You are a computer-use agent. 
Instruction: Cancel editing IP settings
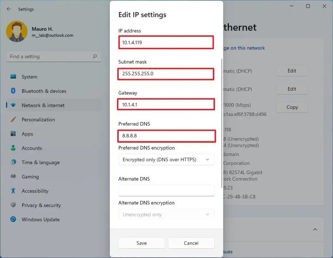click(x=191, y=243)
